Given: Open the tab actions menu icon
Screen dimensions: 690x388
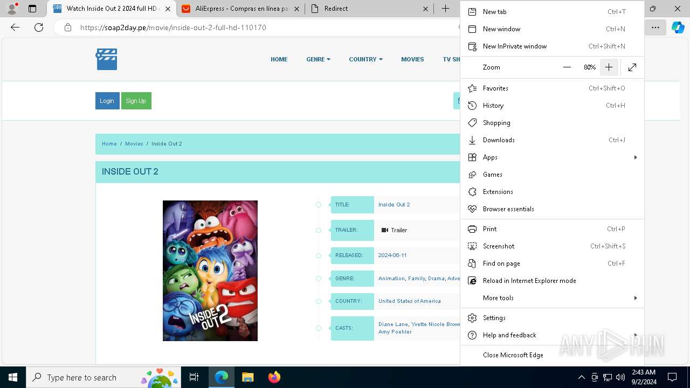Looking at the screenshot, I should tap(32, 9).
